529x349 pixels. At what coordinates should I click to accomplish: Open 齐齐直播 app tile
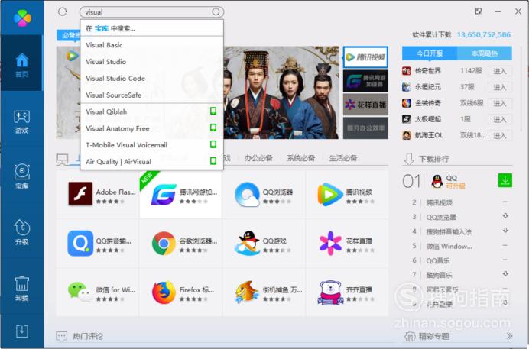point(347,292)
